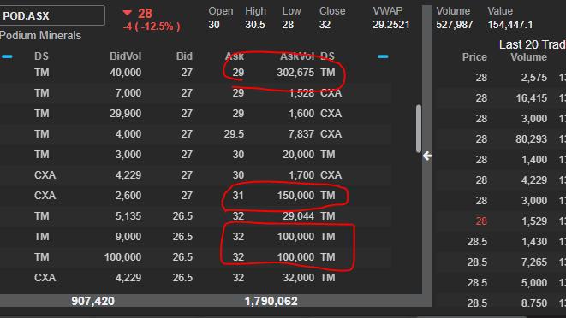Collapse ask side with right blue minus icon

pos(383,56)
